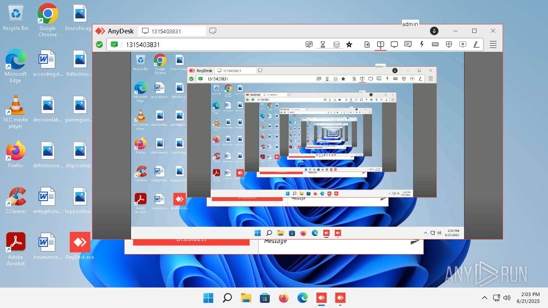The height and width of the screenshot is (308, 548).
Task: Toggle the privacy crossed-eye screen icon
Action: pyautogui.click(x=309, y=44)
